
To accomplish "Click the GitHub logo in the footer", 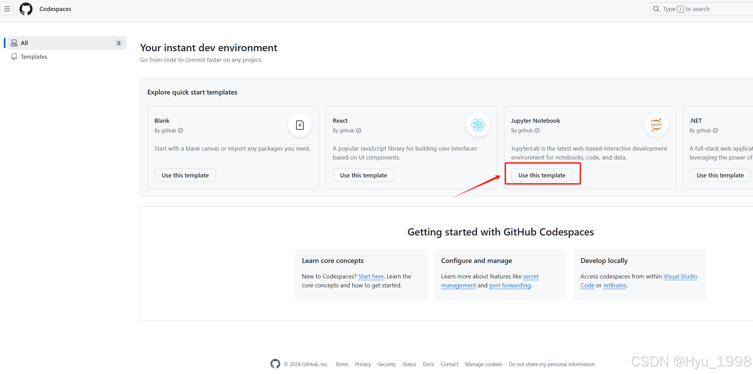I will coord(275,364).
